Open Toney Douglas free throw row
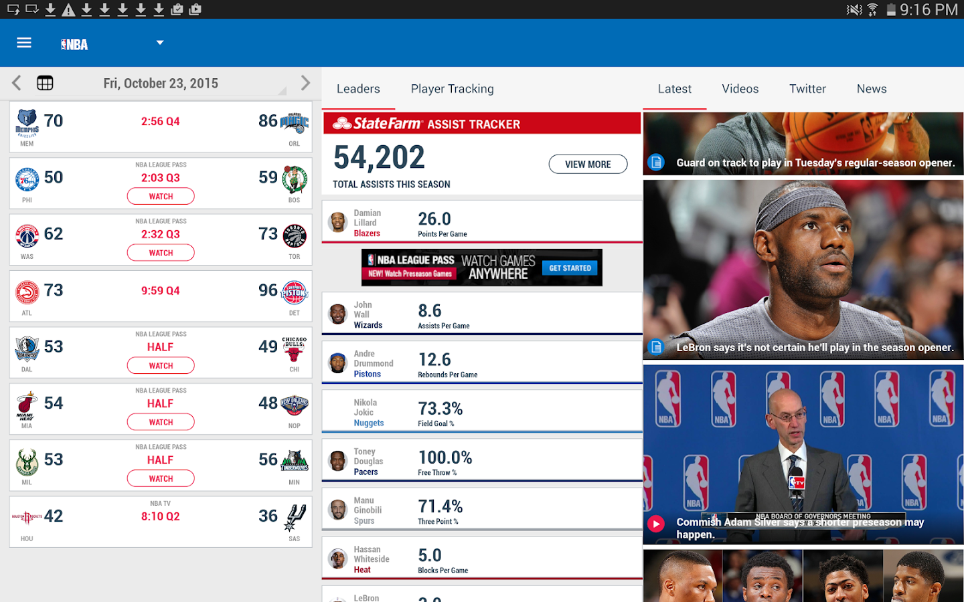Viewport: 964px width, 602px height. click(x=482, y=460)
